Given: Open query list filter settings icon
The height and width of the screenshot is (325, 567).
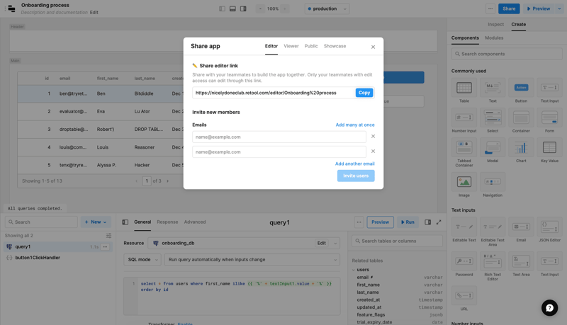Looking at the screenshot, I should point(108,236).
